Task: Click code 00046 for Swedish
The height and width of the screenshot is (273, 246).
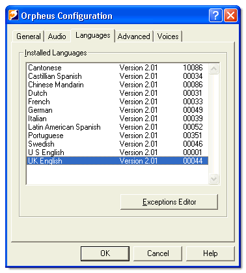Action: pos(193,144)
